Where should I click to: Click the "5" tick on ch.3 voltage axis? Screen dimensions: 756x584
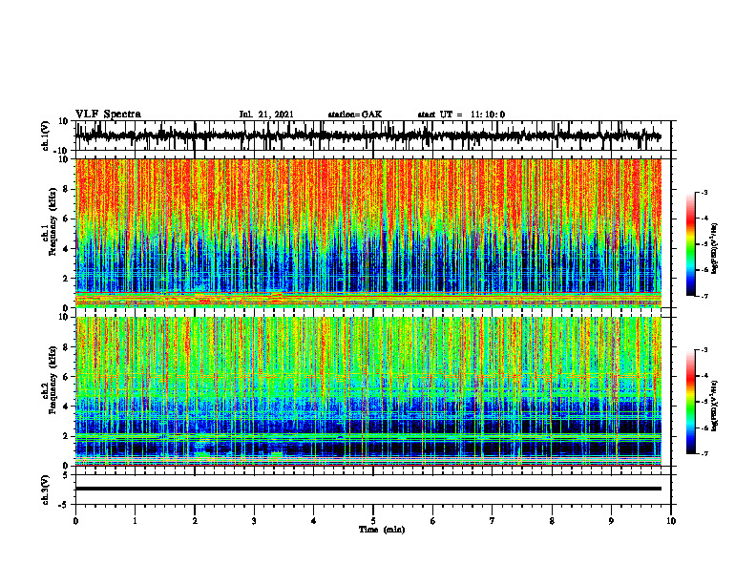point(67,475)
